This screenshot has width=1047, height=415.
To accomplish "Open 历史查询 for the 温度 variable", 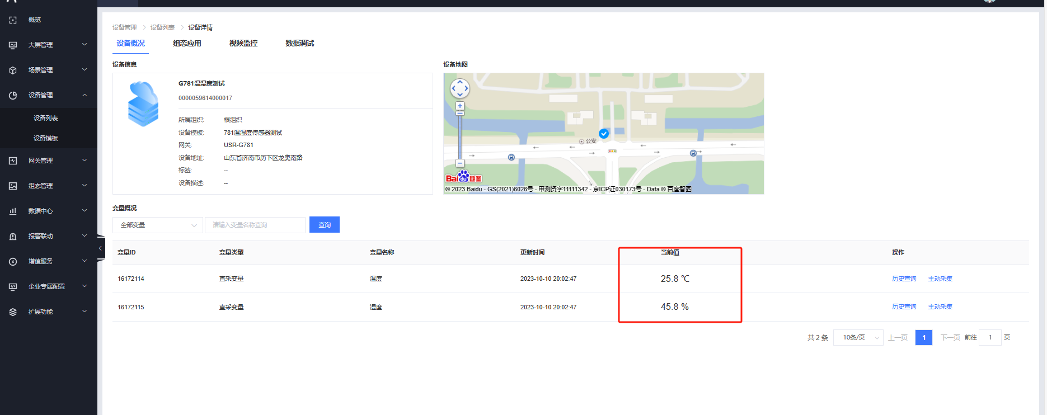I will [x=904, y=279].
